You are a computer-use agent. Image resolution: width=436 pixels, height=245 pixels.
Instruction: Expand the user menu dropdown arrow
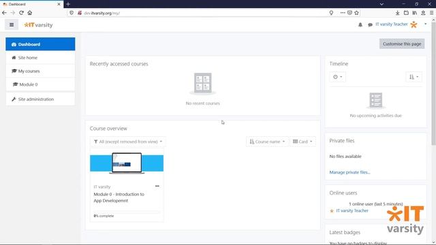(425, 24)
